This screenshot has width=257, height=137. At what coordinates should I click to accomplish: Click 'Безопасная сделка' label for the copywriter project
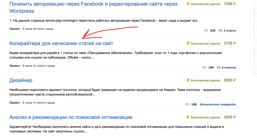pyautogui.click(x=206, y=43)
